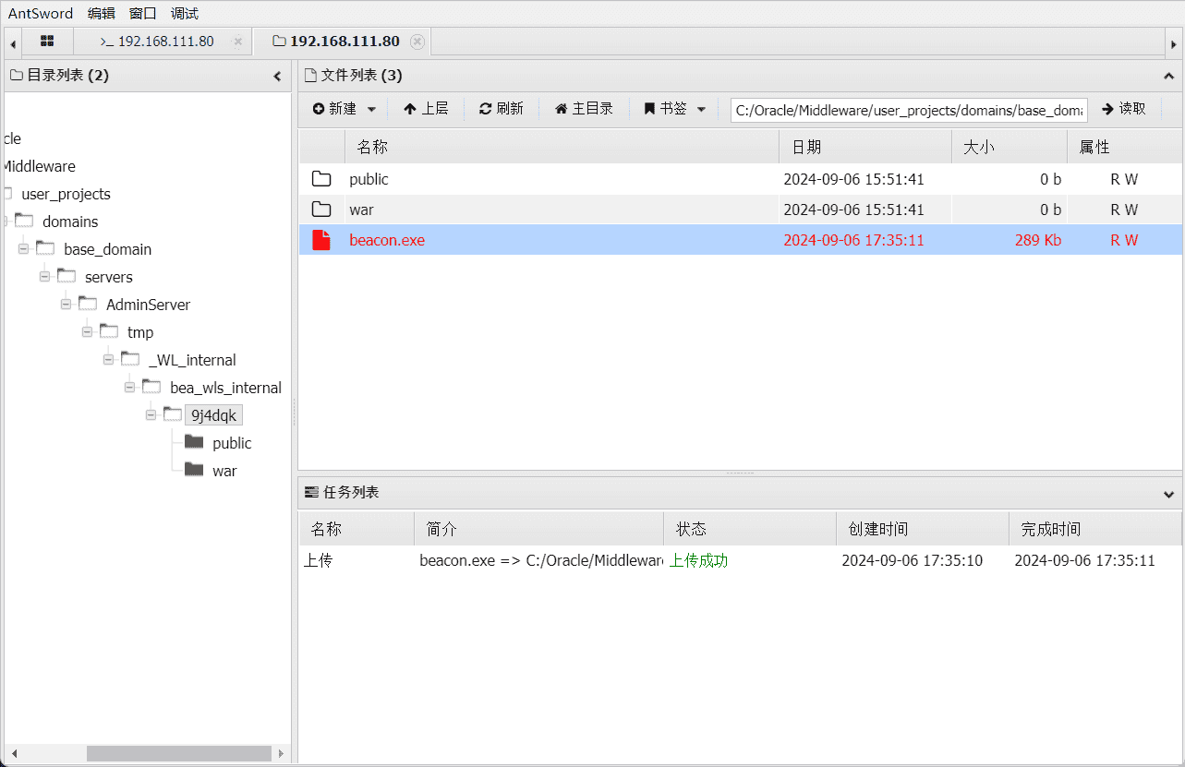Select the 9j4dqk tree node
Viewport: 1185px width, 767px height.
coord(212,414)
